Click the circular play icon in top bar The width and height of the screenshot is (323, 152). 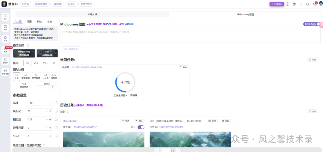coord(287,4)
